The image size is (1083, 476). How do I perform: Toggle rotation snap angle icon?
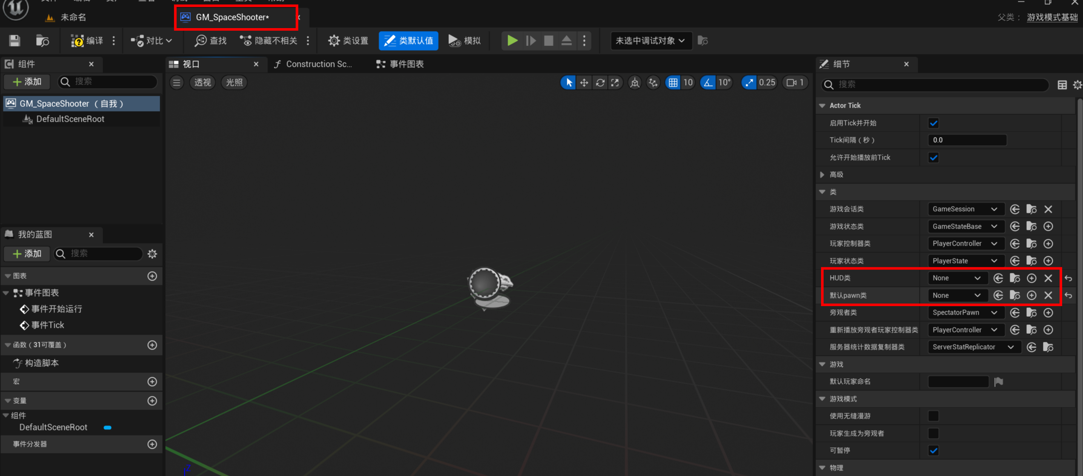[708, 83]
